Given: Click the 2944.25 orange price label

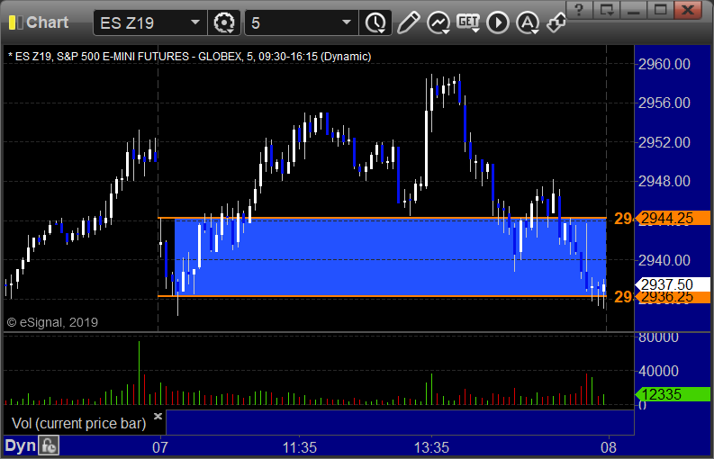Looking at the screenshot, I should (673, 218).
